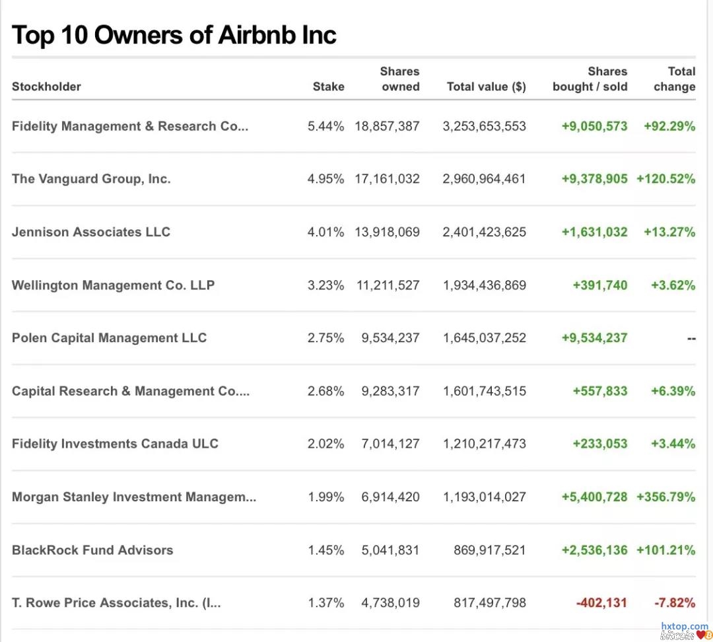713x642 pixels.
Task: Open Capital Research & Management Co. entry
Action: coord(131,391)
